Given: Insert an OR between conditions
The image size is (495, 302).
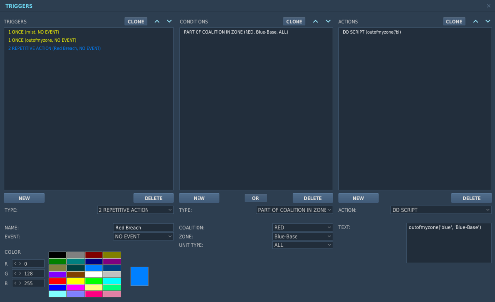Looking at the screenshot, I should (256, 198).
